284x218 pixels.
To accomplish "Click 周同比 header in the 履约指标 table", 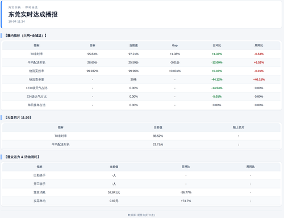I will tap(259, 45).
